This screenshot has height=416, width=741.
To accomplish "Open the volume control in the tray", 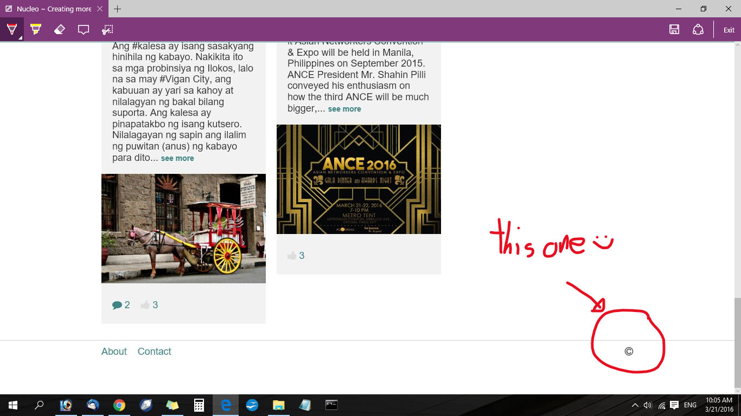I will [648, 405].
